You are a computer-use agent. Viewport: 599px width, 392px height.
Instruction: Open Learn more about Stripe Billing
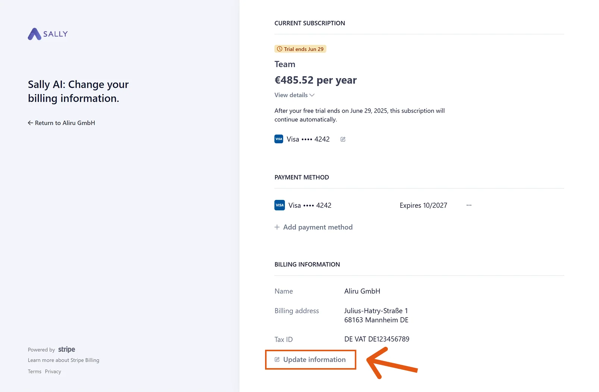click(x=64, y=360)
